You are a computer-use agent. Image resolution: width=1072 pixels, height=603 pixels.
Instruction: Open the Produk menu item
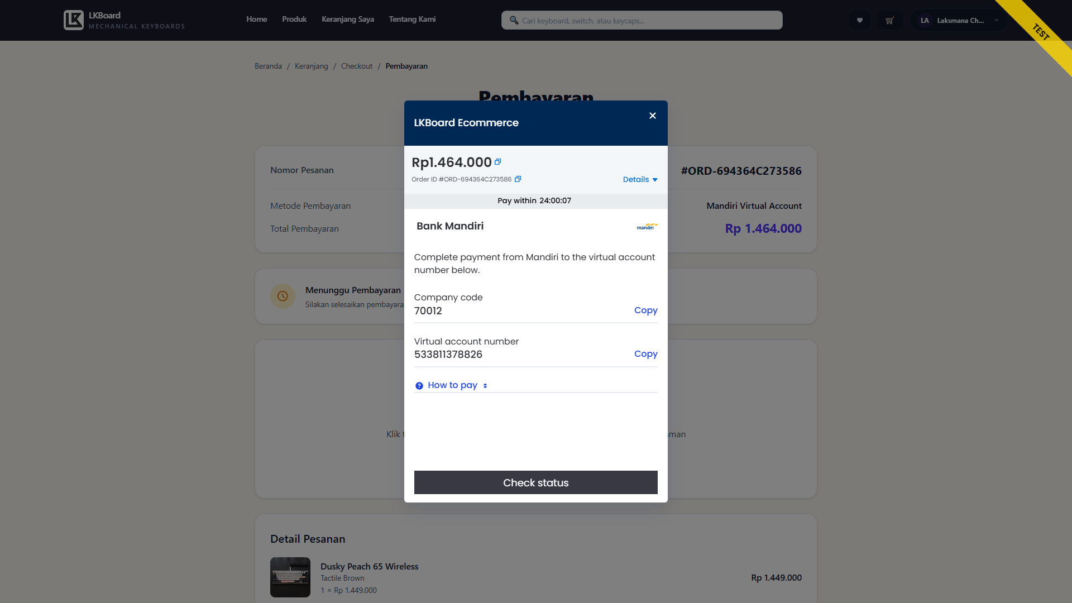click(294, 19)
